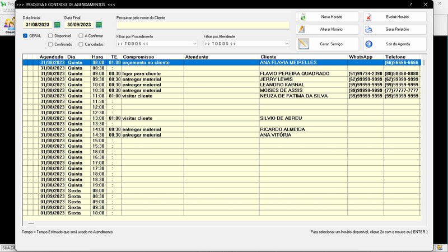448x252 pixels.
Task: Click the Gerar Serviço pencil icon
Action: (304, 44)
